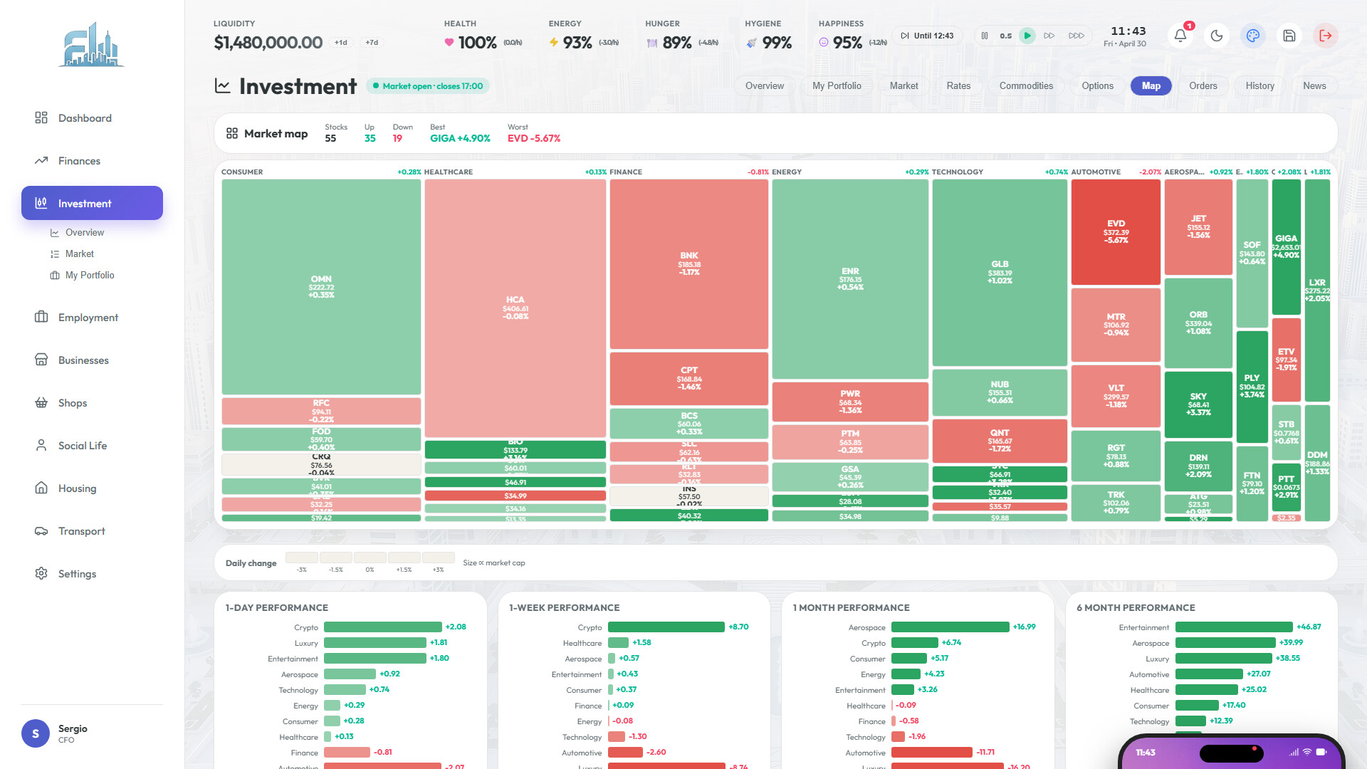Screen dimensions: 1367x769
Task: Select the EVD stock tile
Action: click(1116, 232)
